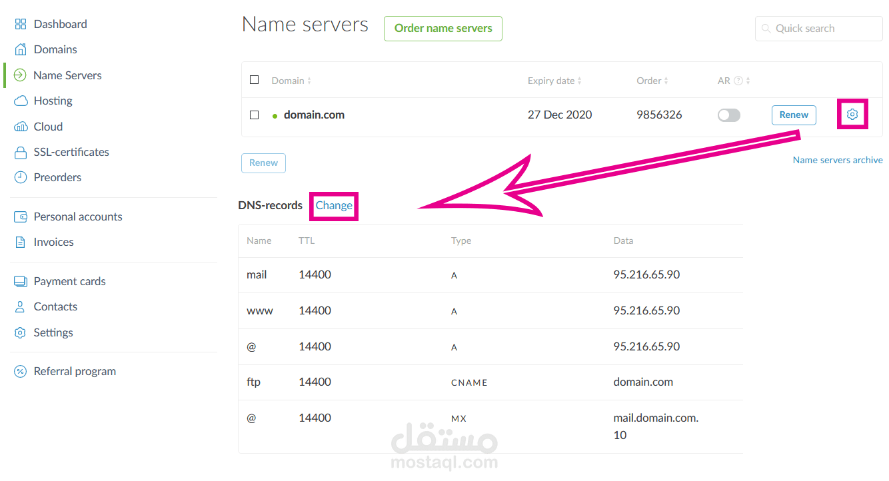Select Invoices in the sidebar
The width and height of the screenshot is (889, 481).
[53, 242]
